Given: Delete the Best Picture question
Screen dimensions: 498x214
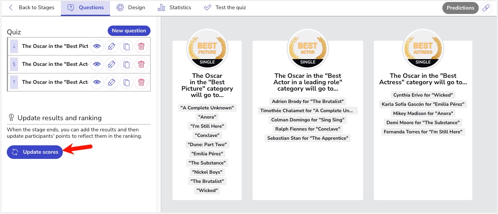Looking at the screenshot, I should click(141, 46).
